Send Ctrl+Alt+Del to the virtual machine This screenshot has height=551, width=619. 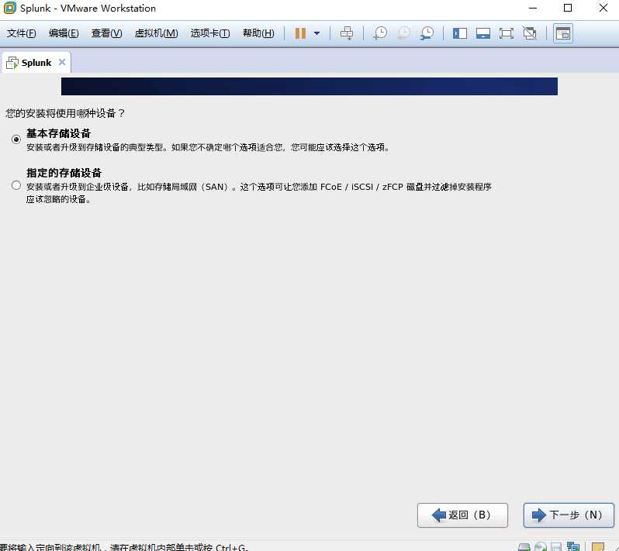(347, 33)
